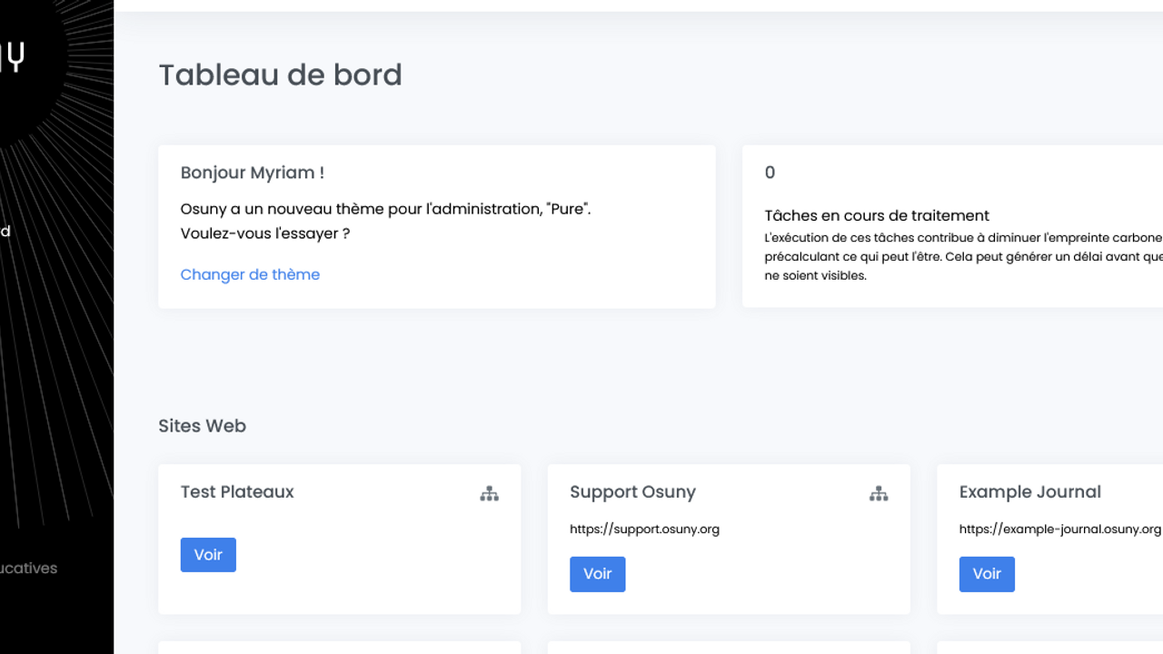Open the example-journal.osuny.org URL
This screenshot has height=654, width=1163.
pos(1059,529)
